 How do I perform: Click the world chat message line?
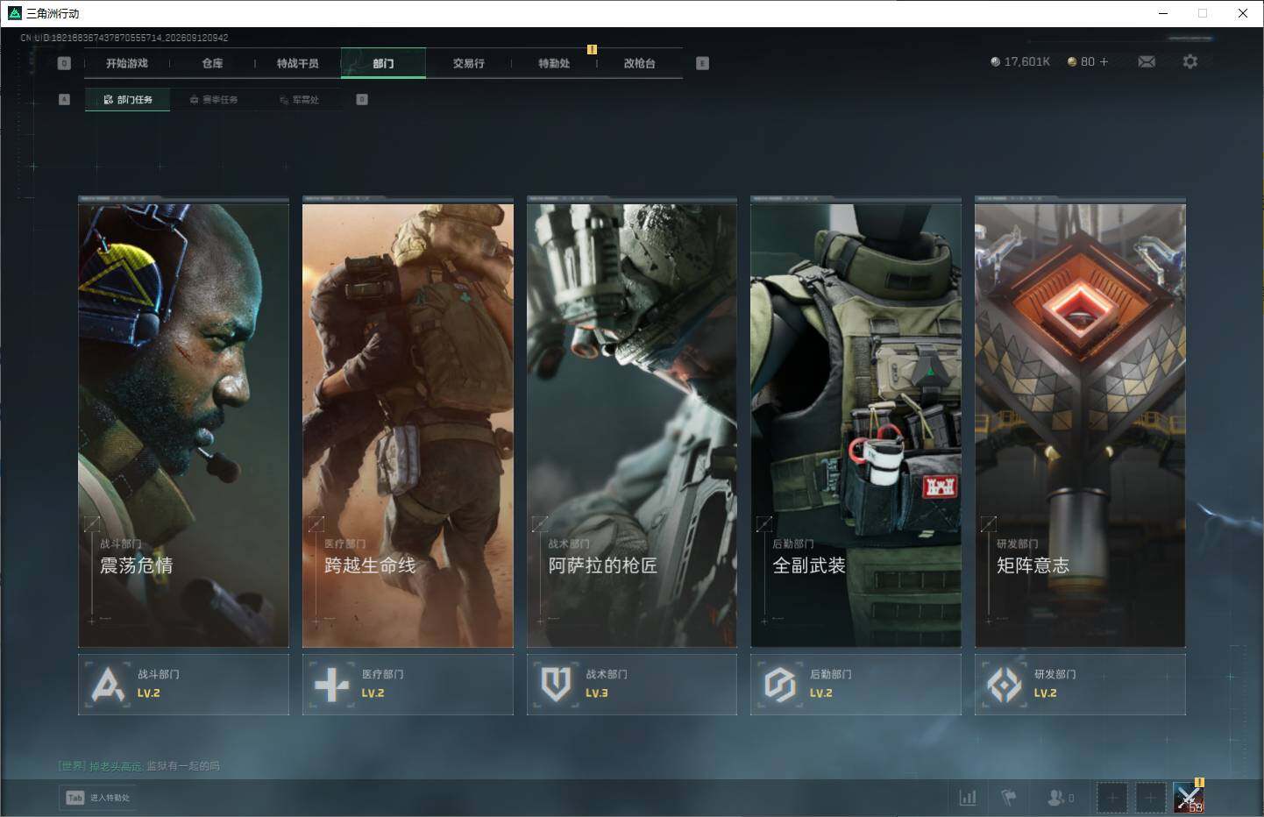[x=138, y=766]
